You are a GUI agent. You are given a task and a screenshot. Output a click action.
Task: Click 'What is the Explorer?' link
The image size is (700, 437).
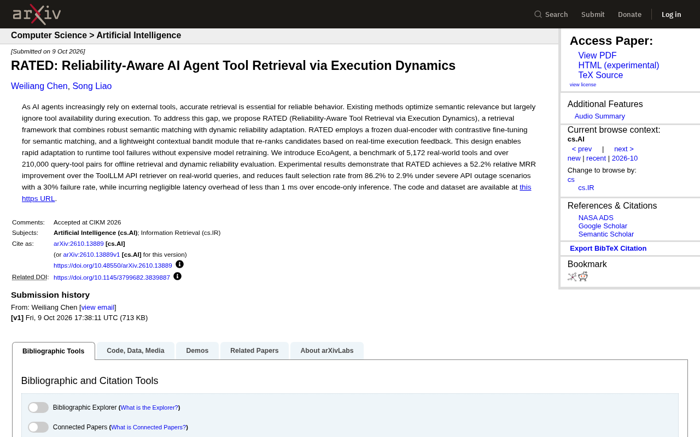[149, 408]
